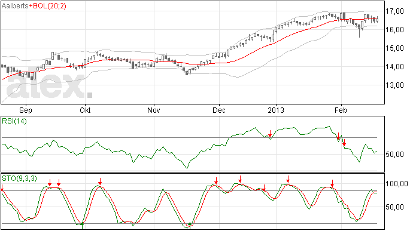Click the 17,00 price axis value
Image resolution: width=413 pixels, height=231 pixels.
click(x=394, y=11)
